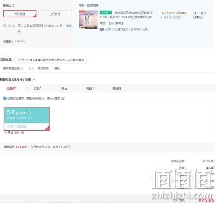Screen dimensions: 216x203
Task: Select the 京东快递 delivery option
Action: [20, 14]
